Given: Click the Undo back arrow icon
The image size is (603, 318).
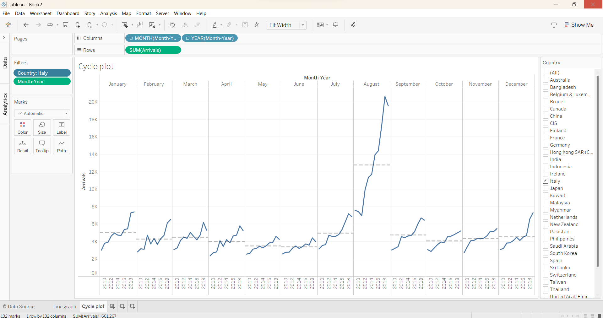Looking at the screenshot, I should pos(26,25).
